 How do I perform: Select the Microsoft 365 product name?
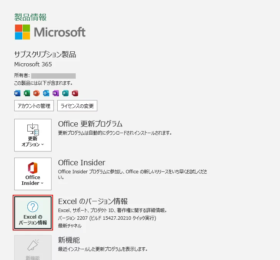pos(33,64)
